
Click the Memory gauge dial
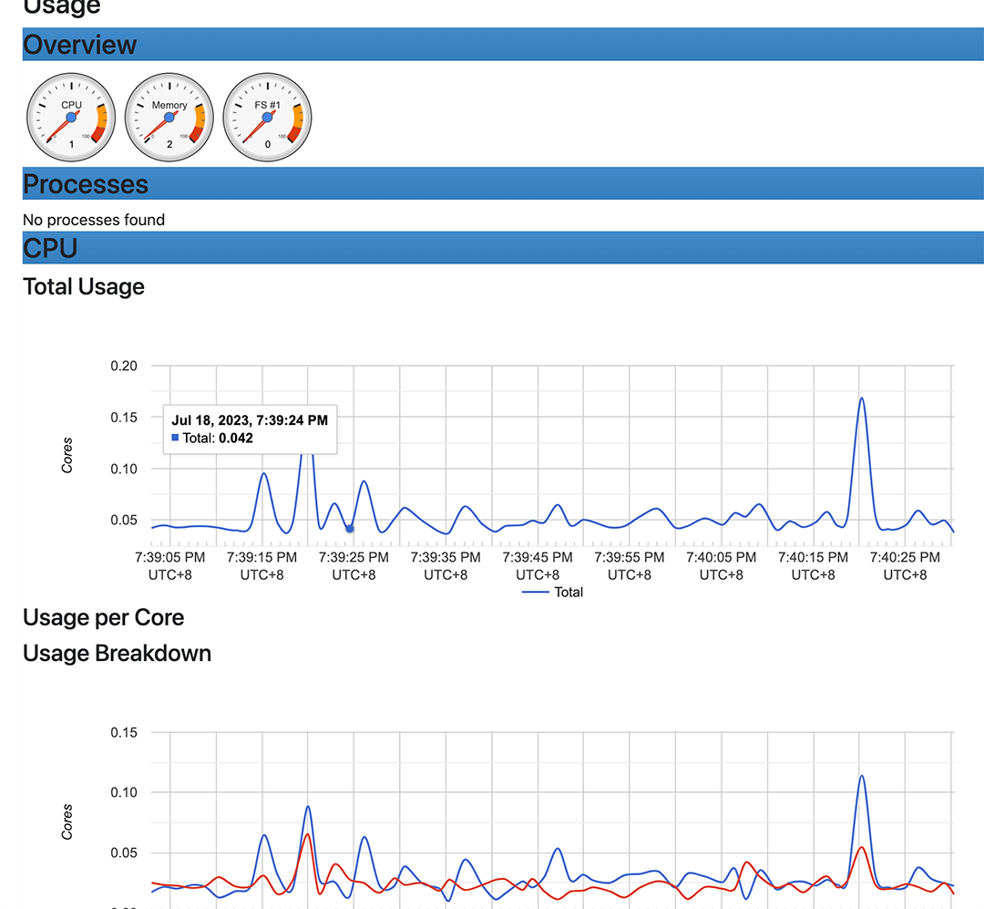click(x=169, y=118)
